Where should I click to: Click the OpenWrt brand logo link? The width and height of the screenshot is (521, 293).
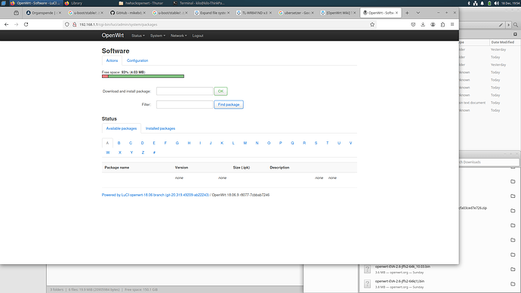point(113,35)
